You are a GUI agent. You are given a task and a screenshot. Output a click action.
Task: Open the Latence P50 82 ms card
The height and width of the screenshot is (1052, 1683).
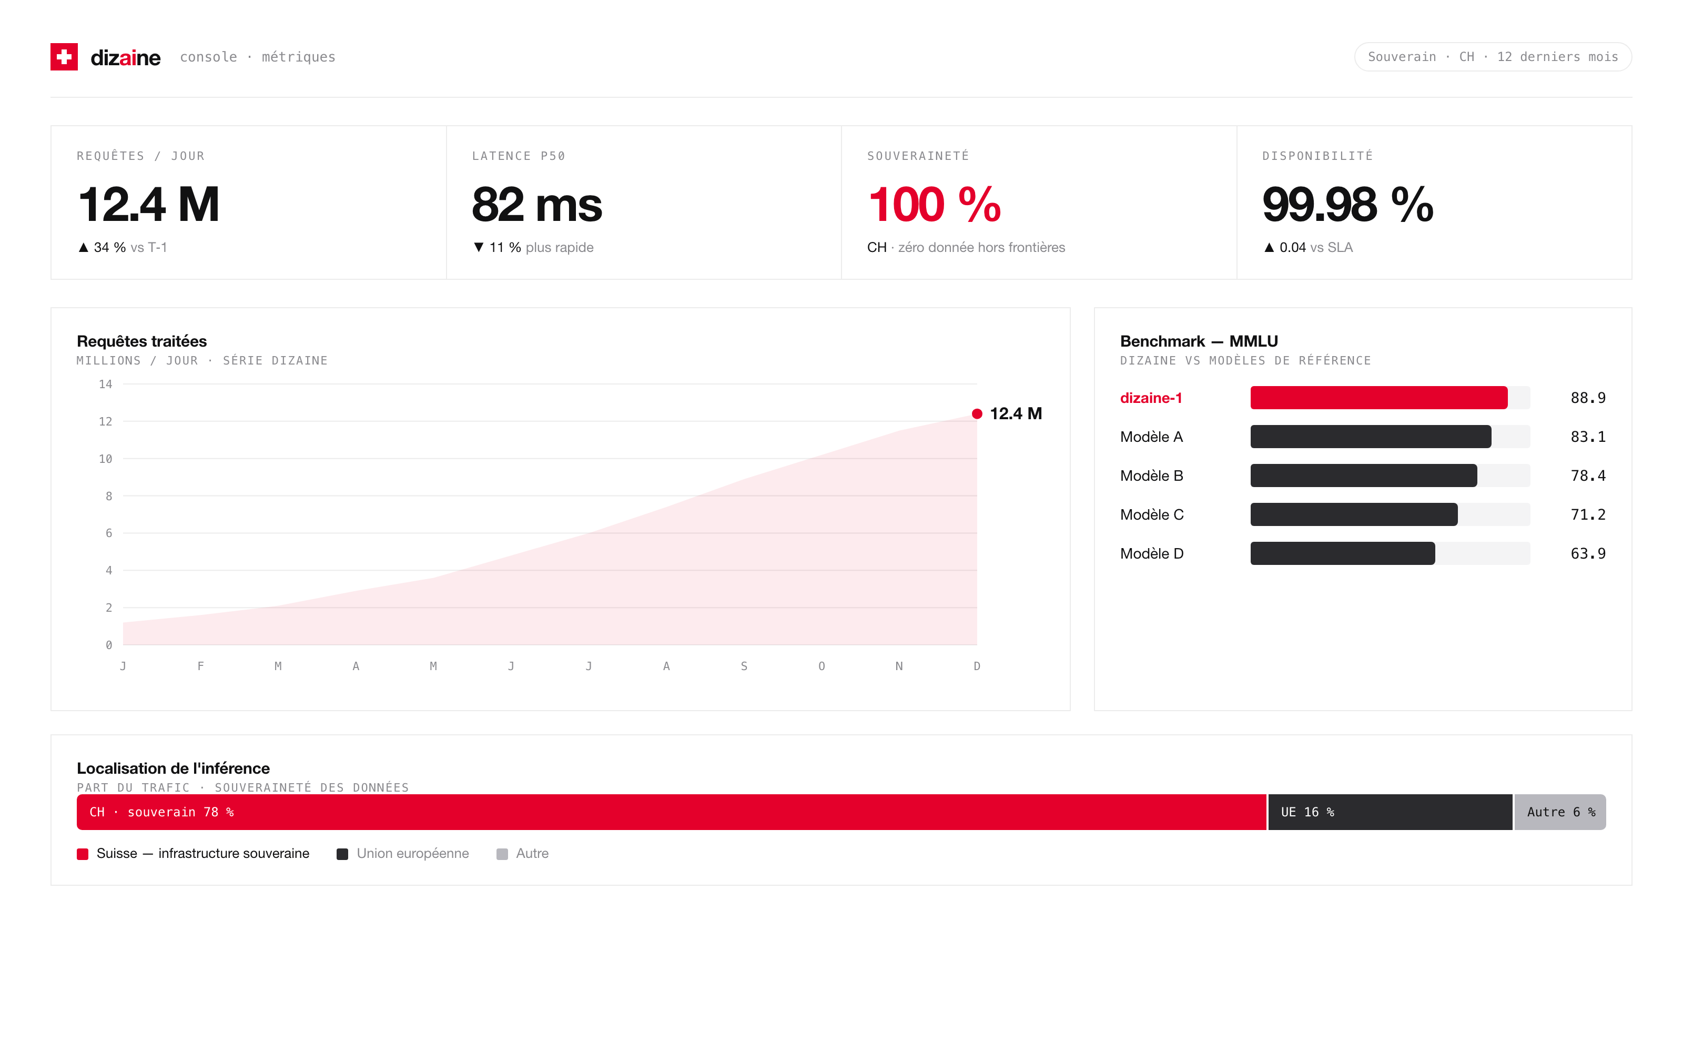click(x=644, y=203)
